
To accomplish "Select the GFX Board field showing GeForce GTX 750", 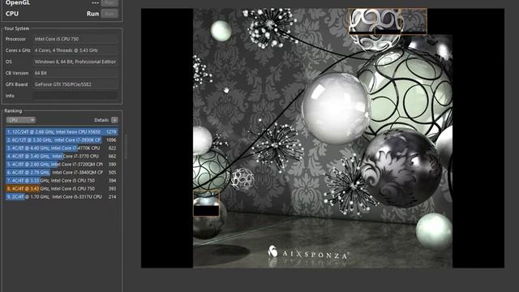I will pos(75,84).
